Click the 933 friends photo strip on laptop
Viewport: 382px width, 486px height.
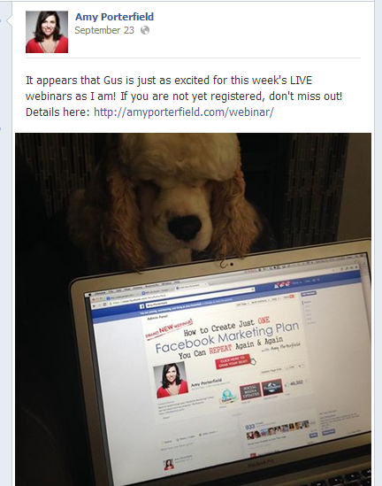278,431
